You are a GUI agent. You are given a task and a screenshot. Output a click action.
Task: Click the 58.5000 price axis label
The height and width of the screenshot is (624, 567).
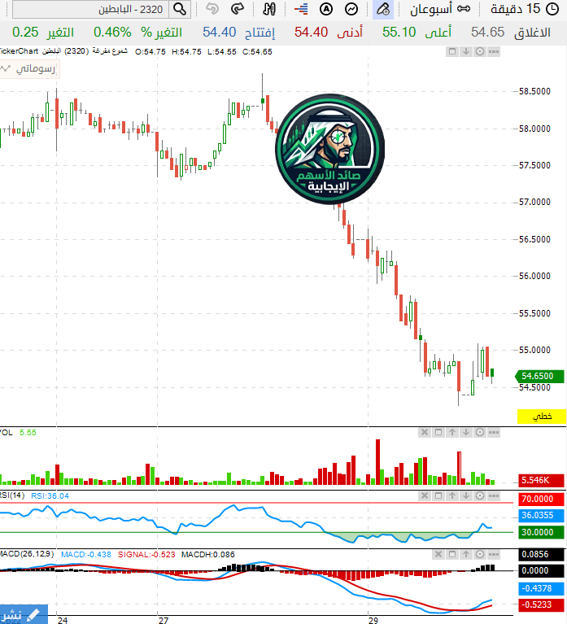(x=534, y=92)
